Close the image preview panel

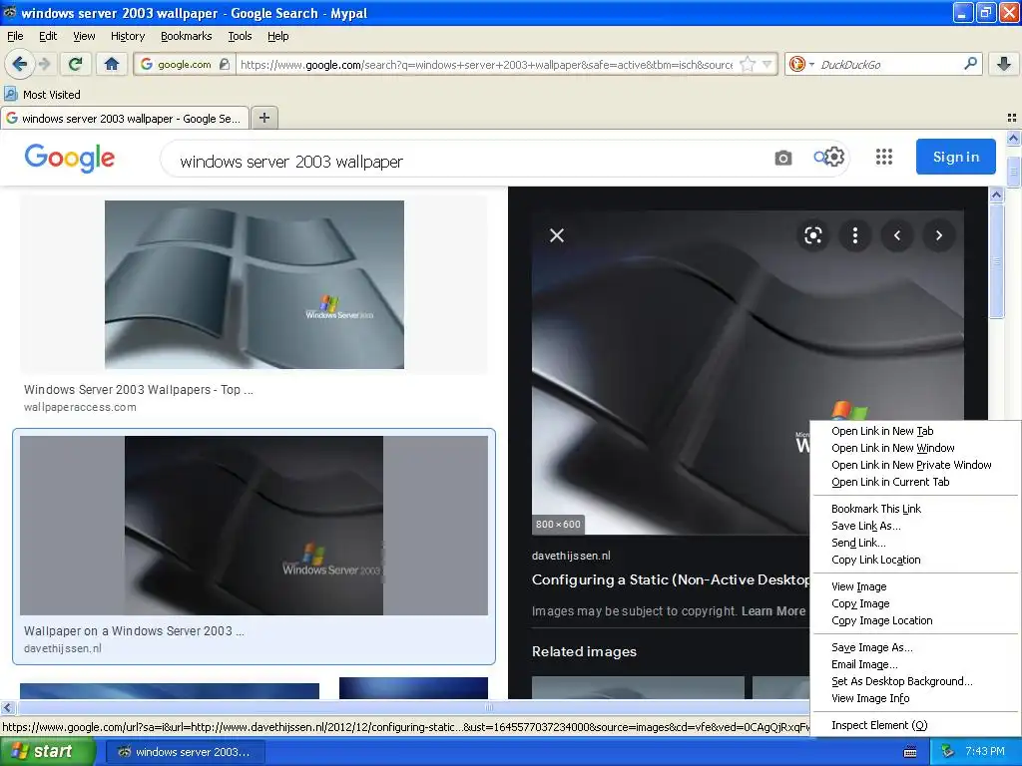[x=557, y=235]
